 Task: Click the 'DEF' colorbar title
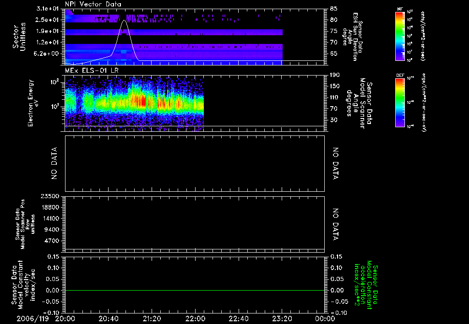[x=400, y=76]
